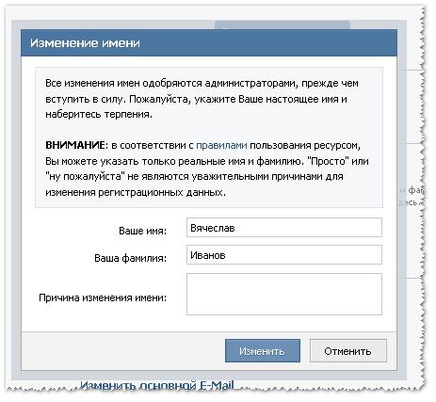Image resolution: width=436 pixels, height=402 pixels.
Task: Click the наберитесь терпения text line
Action: pyautogui.click(x=99, y=115)
